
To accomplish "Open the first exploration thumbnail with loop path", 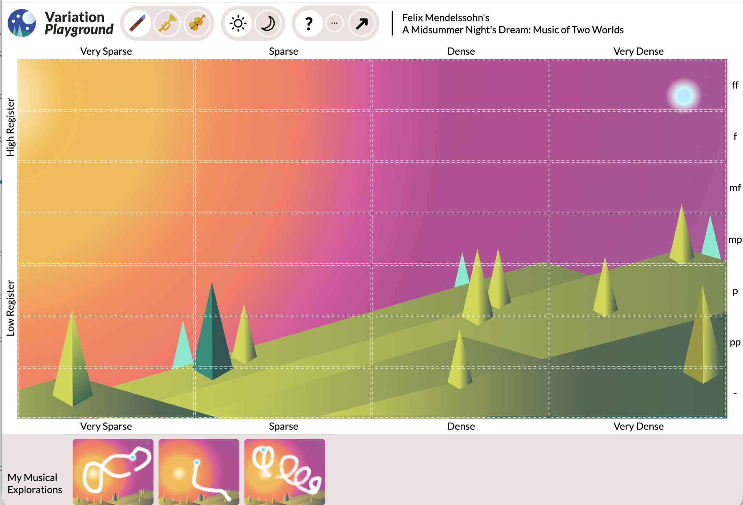I will [113, 472].
